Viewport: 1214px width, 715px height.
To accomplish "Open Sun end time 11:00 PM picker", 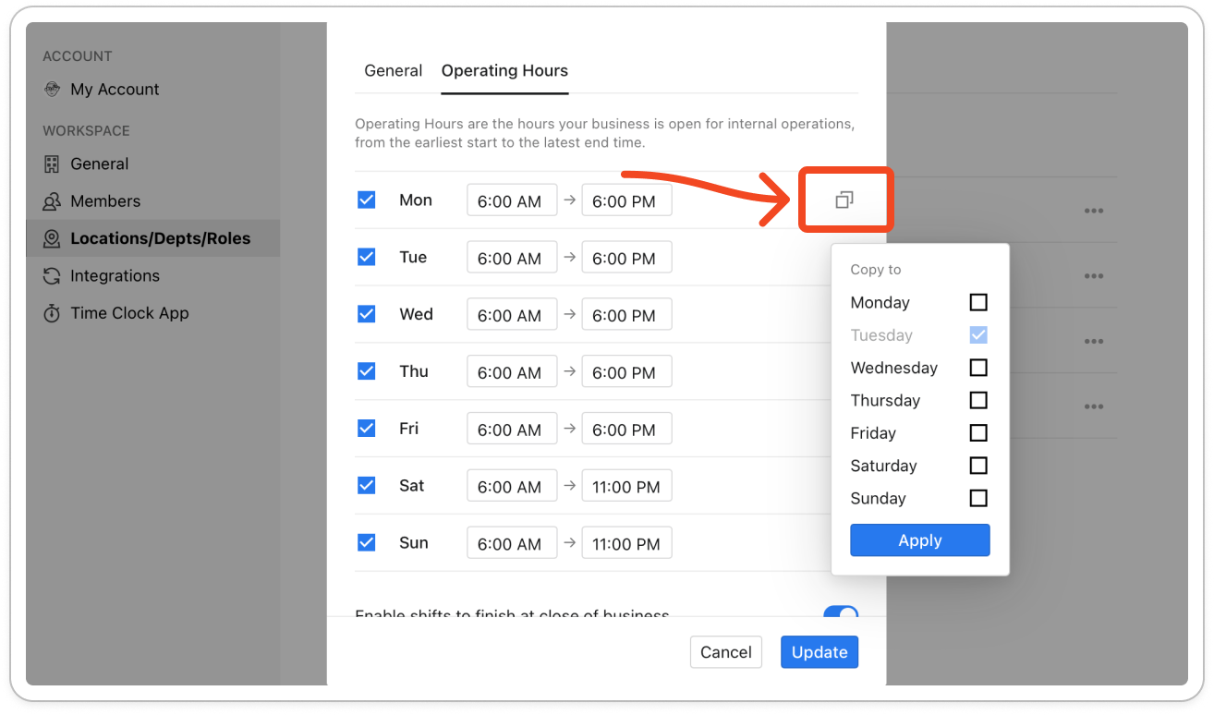I will [626, 544].
